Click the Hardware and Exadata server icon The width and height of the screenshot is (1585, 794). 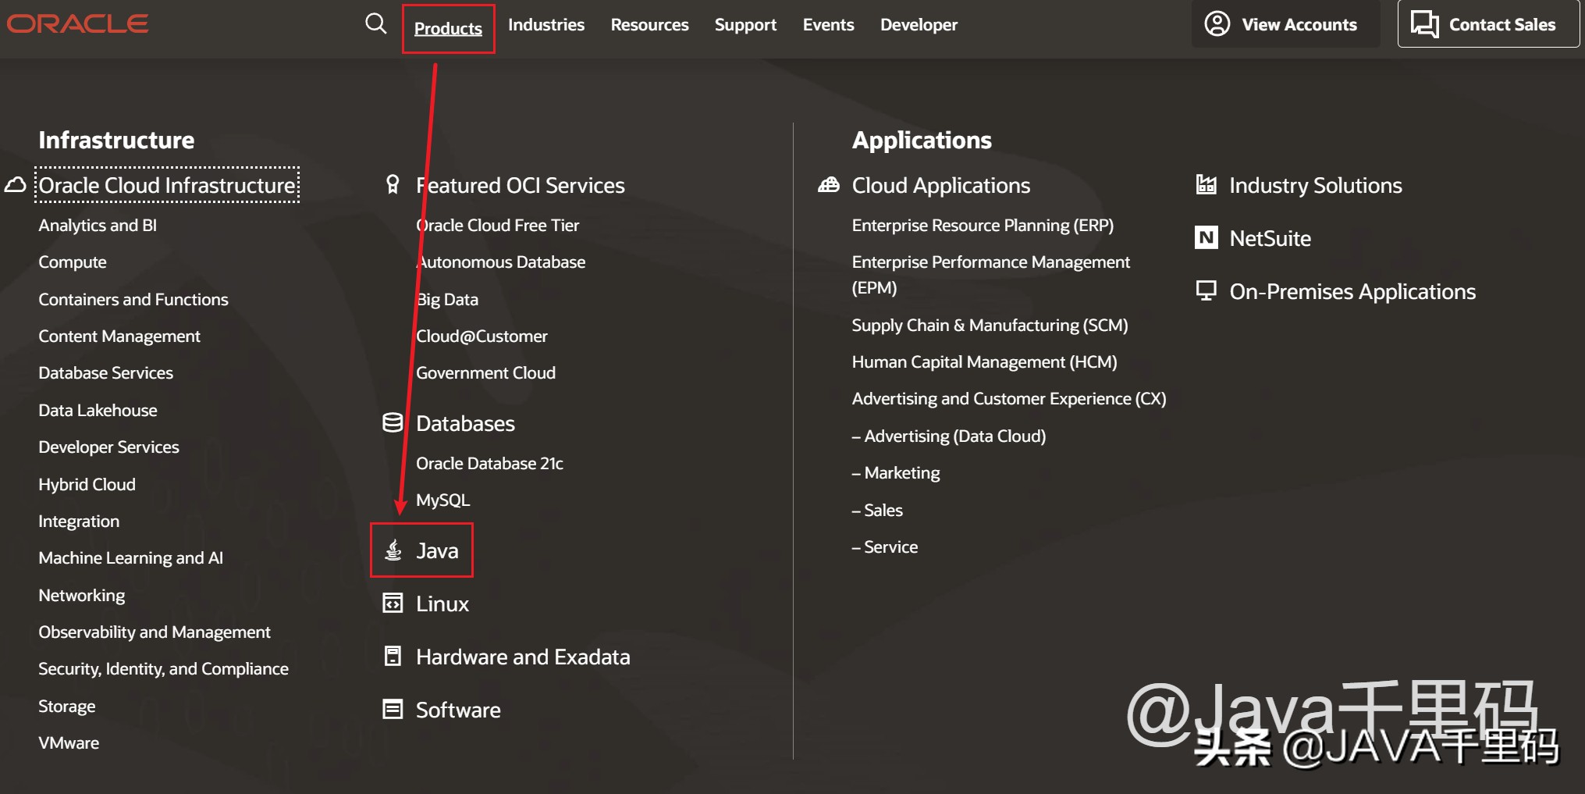(393, 656)
